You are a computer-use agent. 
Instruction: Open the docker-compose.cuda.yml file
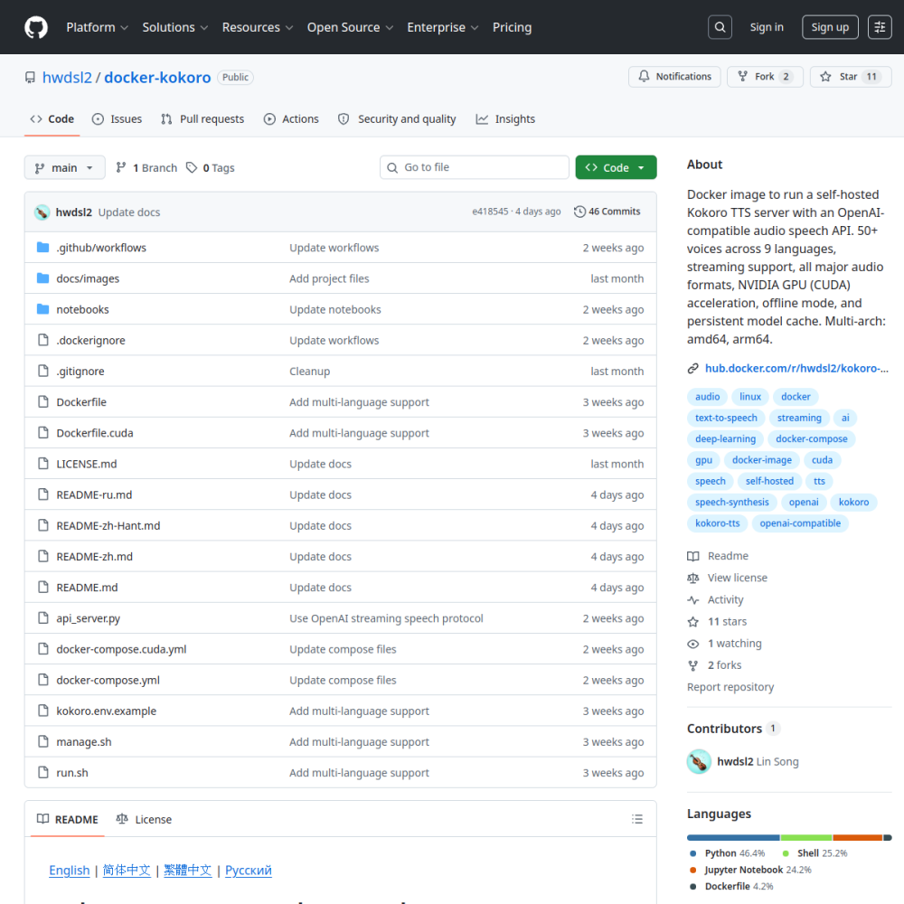click(121, 649)
